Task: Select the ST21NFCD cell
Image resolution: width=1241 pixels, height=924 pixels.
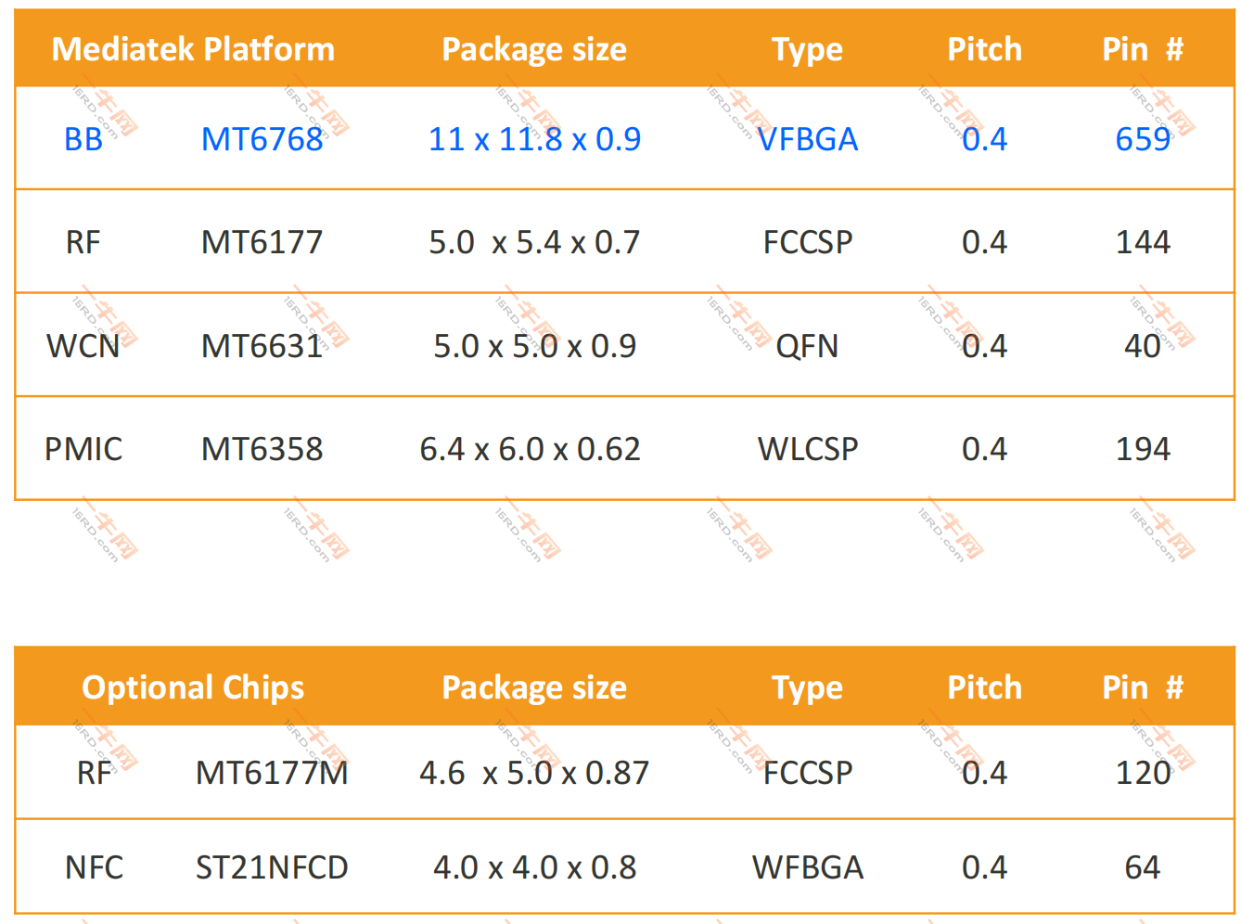Action: (272, 867)
